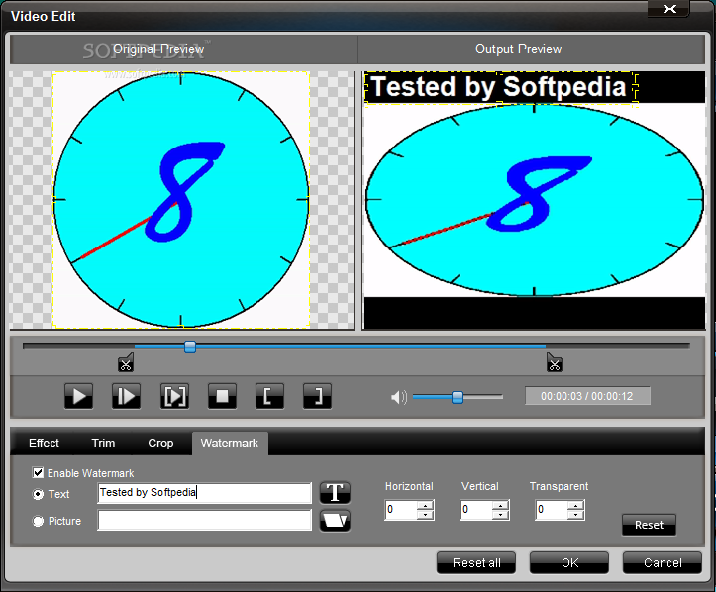Play the selected clip segment
This screenshot has height=592, width=716.
coord(174,396)
